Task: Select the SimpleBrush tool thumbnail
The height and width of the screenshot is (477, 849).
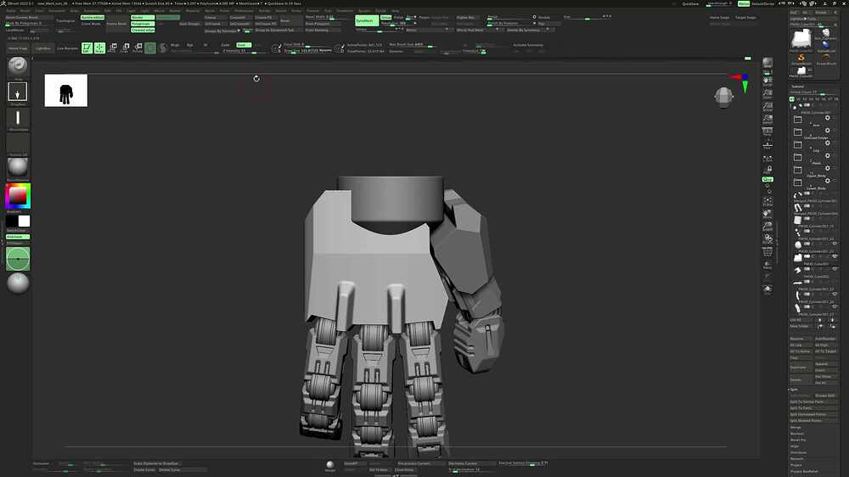Action: pyautogui.click(x=801, y=59)
